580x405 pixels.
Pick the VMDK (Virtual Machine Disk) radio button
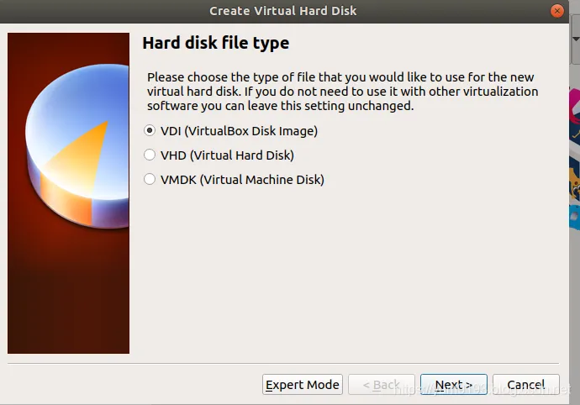[x=150, y=179]
